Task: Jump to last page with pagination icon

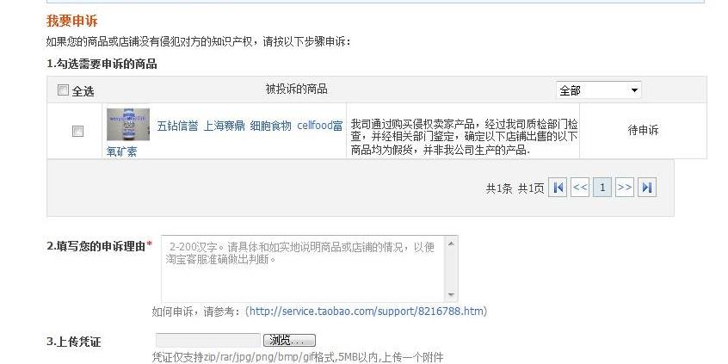Action: tap(647, 188)
